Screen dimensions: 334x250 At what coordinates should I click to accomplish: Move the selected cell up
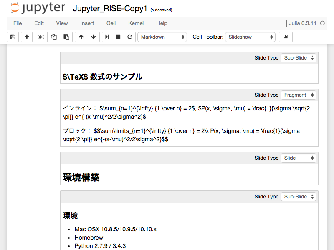[81, 37]
